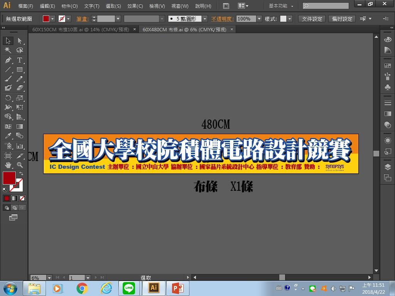Set paint mode to None
The width and height of the screenshot is (395, 296).
coord(22,198)
